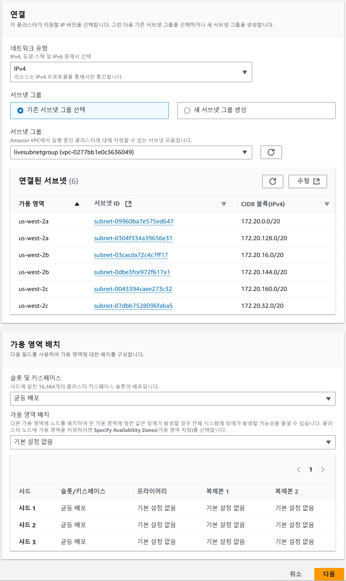Select 기존 서브넷 그룹 선택 radio option
Viewport: 346px width, 581px height.
[21, 110]
